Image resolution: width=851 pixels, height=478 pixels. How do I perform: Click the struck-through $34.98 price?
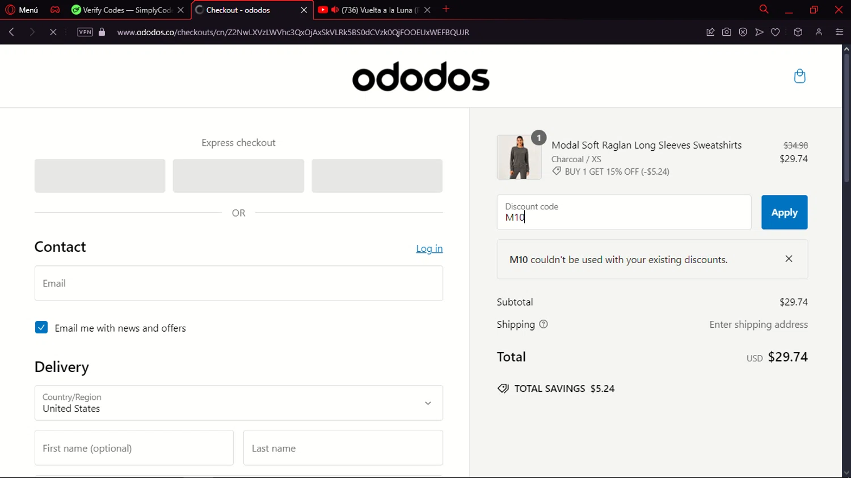pos(795,145)
